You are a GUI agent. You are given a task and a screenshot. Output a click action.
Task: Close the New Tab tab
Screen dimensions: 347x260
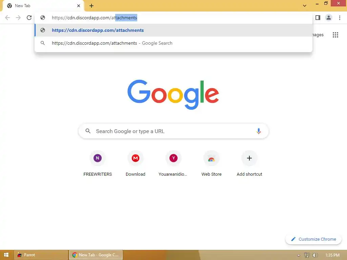79,6
